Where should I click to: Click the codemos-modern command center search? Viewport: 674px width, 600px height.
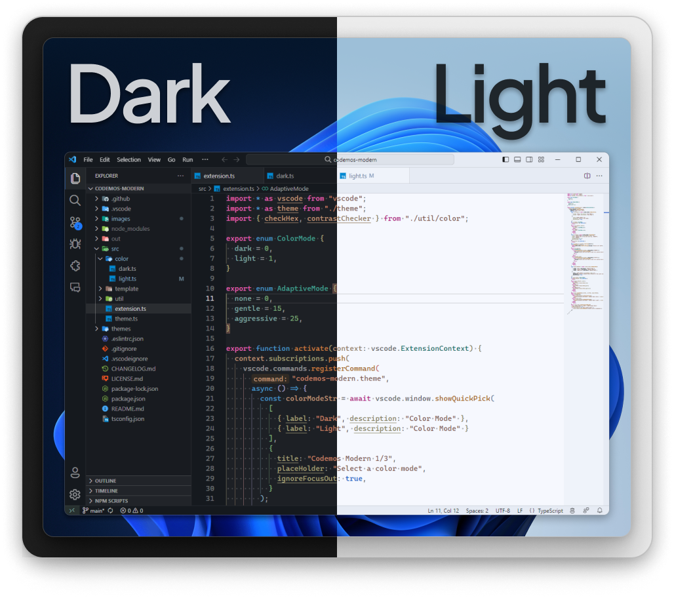350,159
